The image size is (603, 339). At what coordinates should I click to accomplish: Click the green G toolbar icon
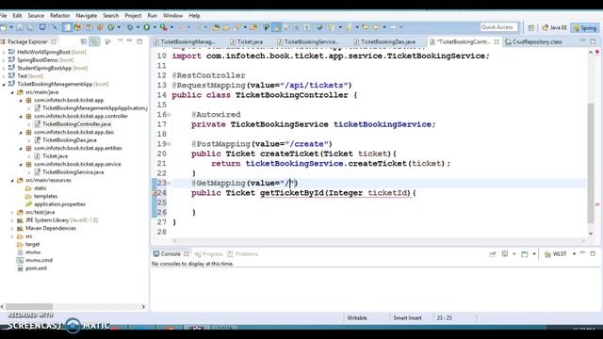click(111, 27)
